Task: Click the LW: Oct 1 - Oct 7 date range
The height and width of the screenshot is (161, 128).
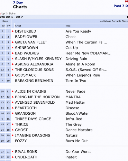Action: pyautogui.click(x=11, y=17)
